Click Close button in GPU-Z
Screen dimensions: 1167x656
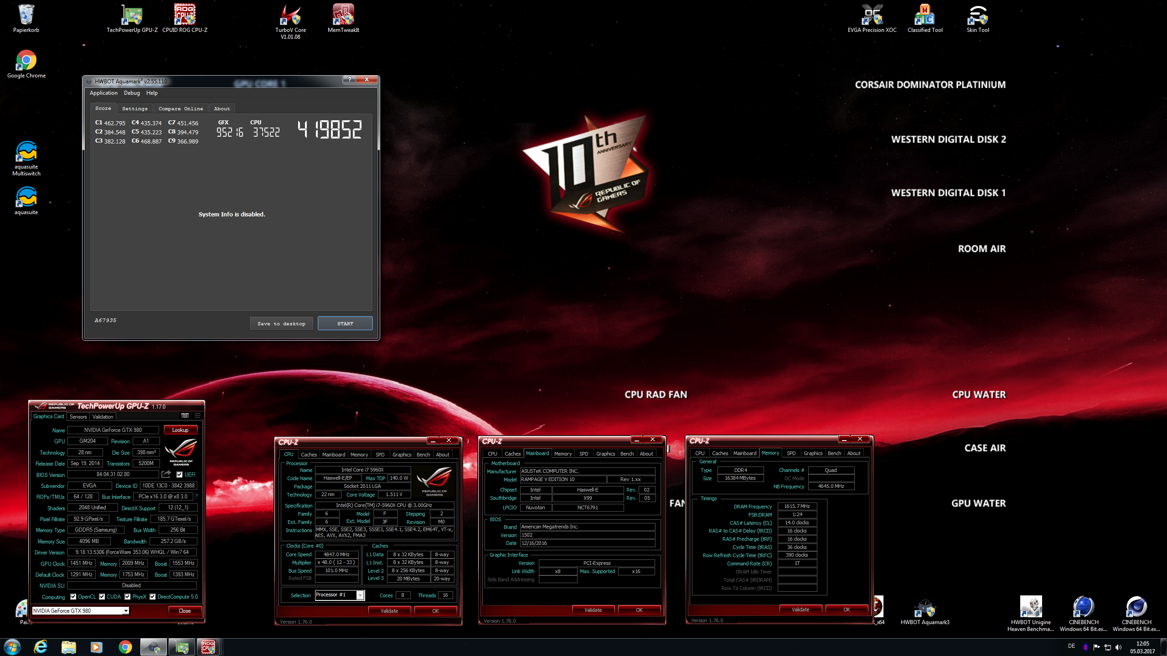185,610
